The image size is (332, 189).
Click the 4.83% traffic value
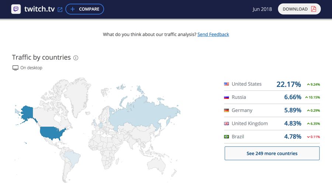click(293, 123)
